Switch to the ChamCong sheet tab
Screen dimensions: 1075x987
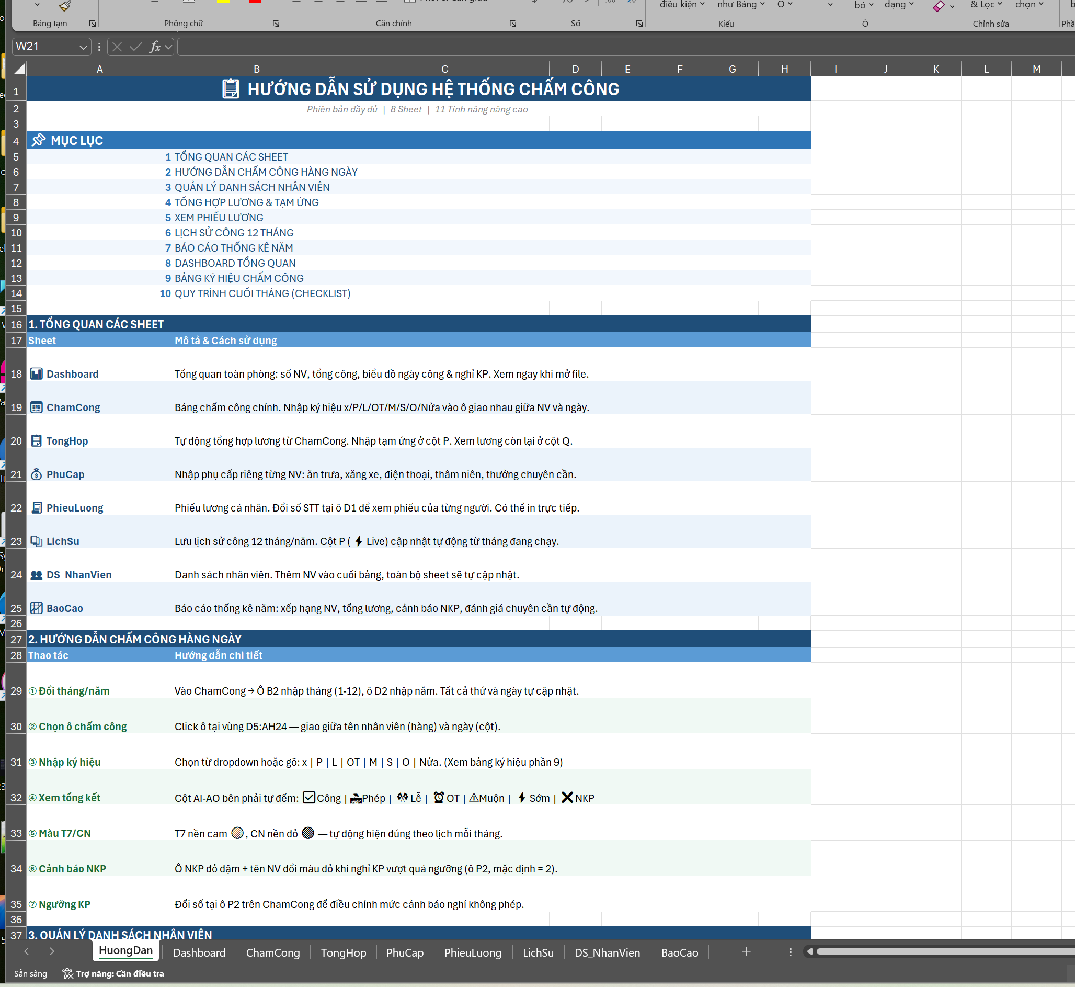(x=273, y=953)
